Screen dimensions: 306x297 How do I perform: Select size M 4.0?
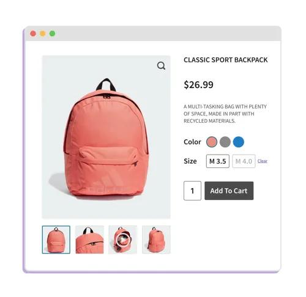pos(244,161)
